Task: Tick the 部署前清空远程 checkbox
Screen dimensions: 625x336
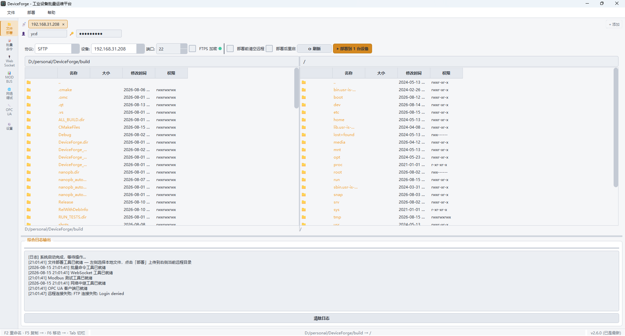Action: coord(230,49)
